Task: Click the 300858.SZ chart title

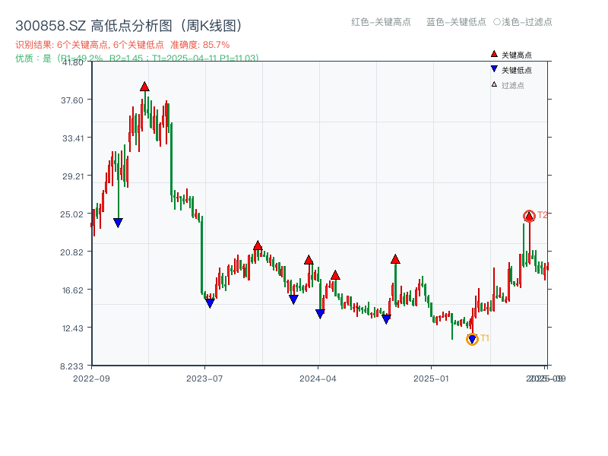Action: click(x=129, y=24)
